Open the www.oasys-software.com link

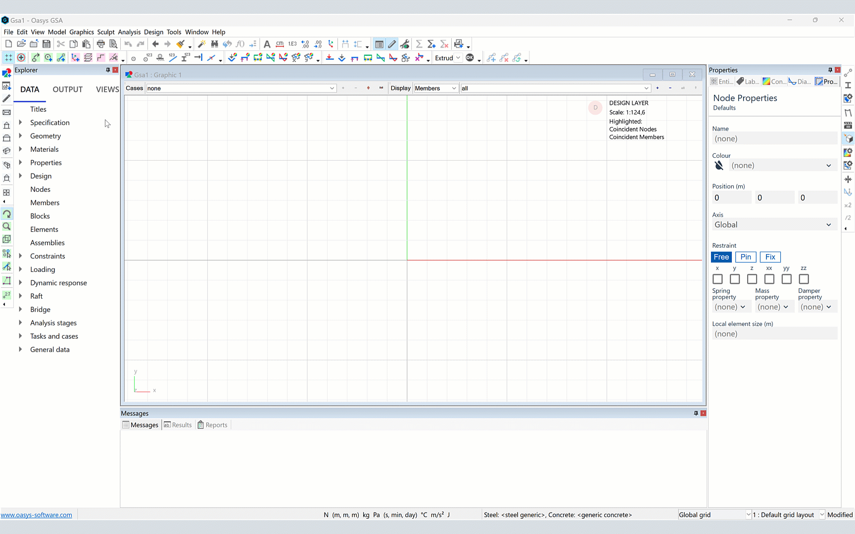tap(36, 515)
